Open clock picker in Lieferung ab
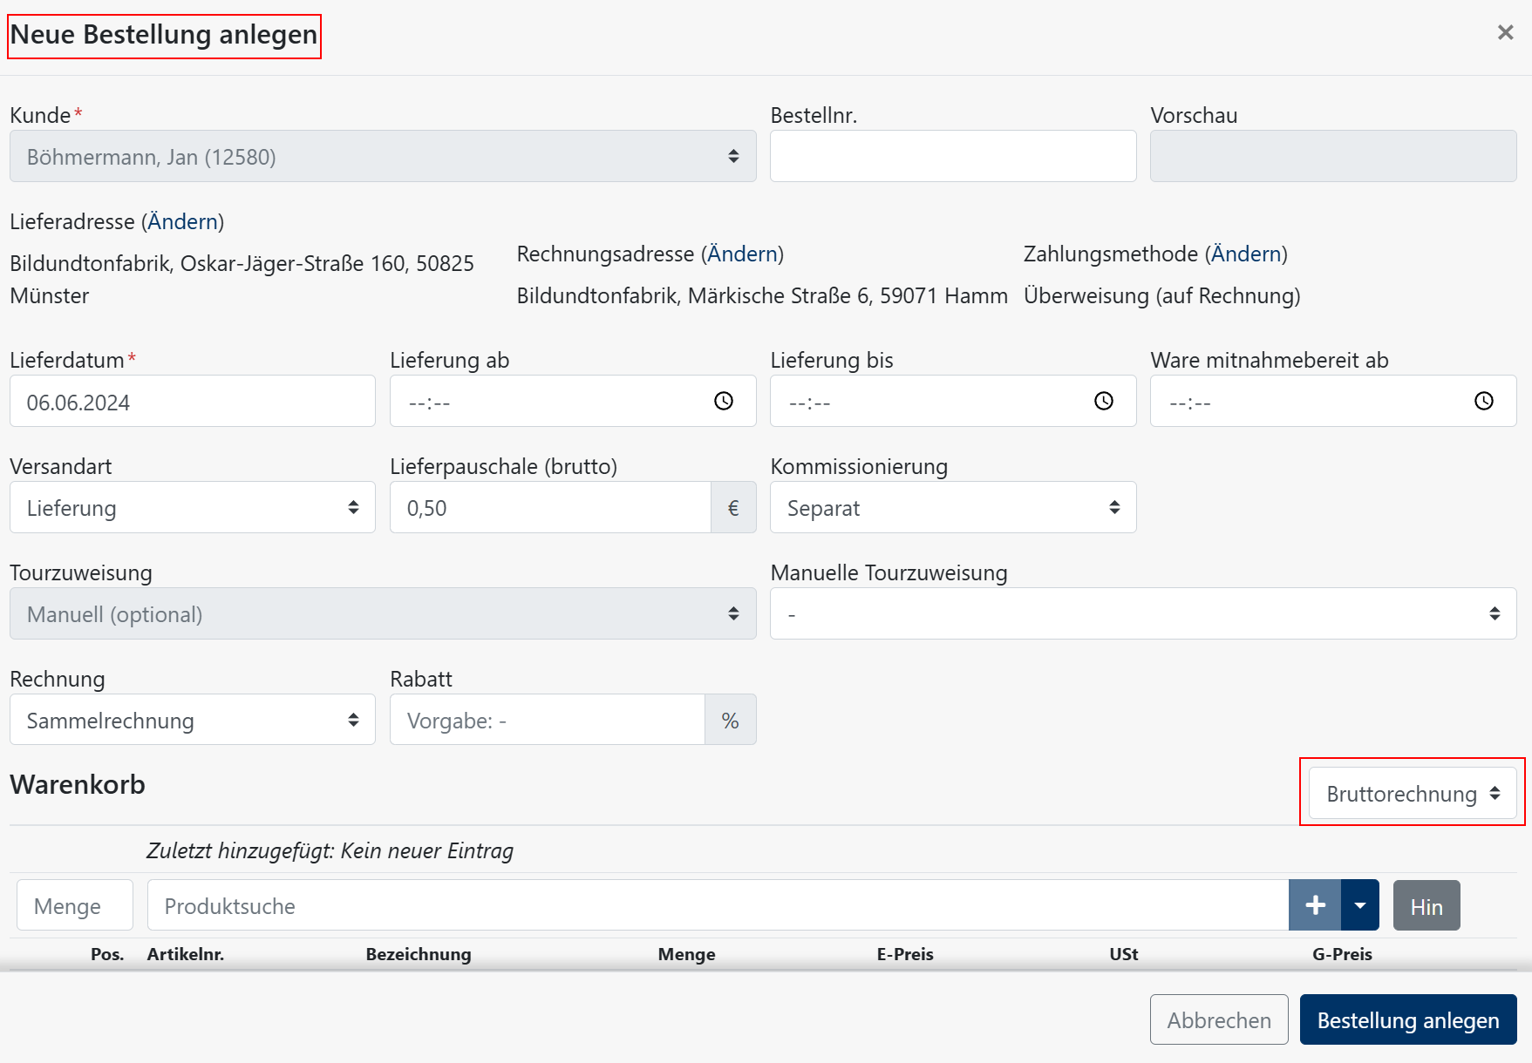The height and width of the screenshot is (1063, 1532). [724, 401]
